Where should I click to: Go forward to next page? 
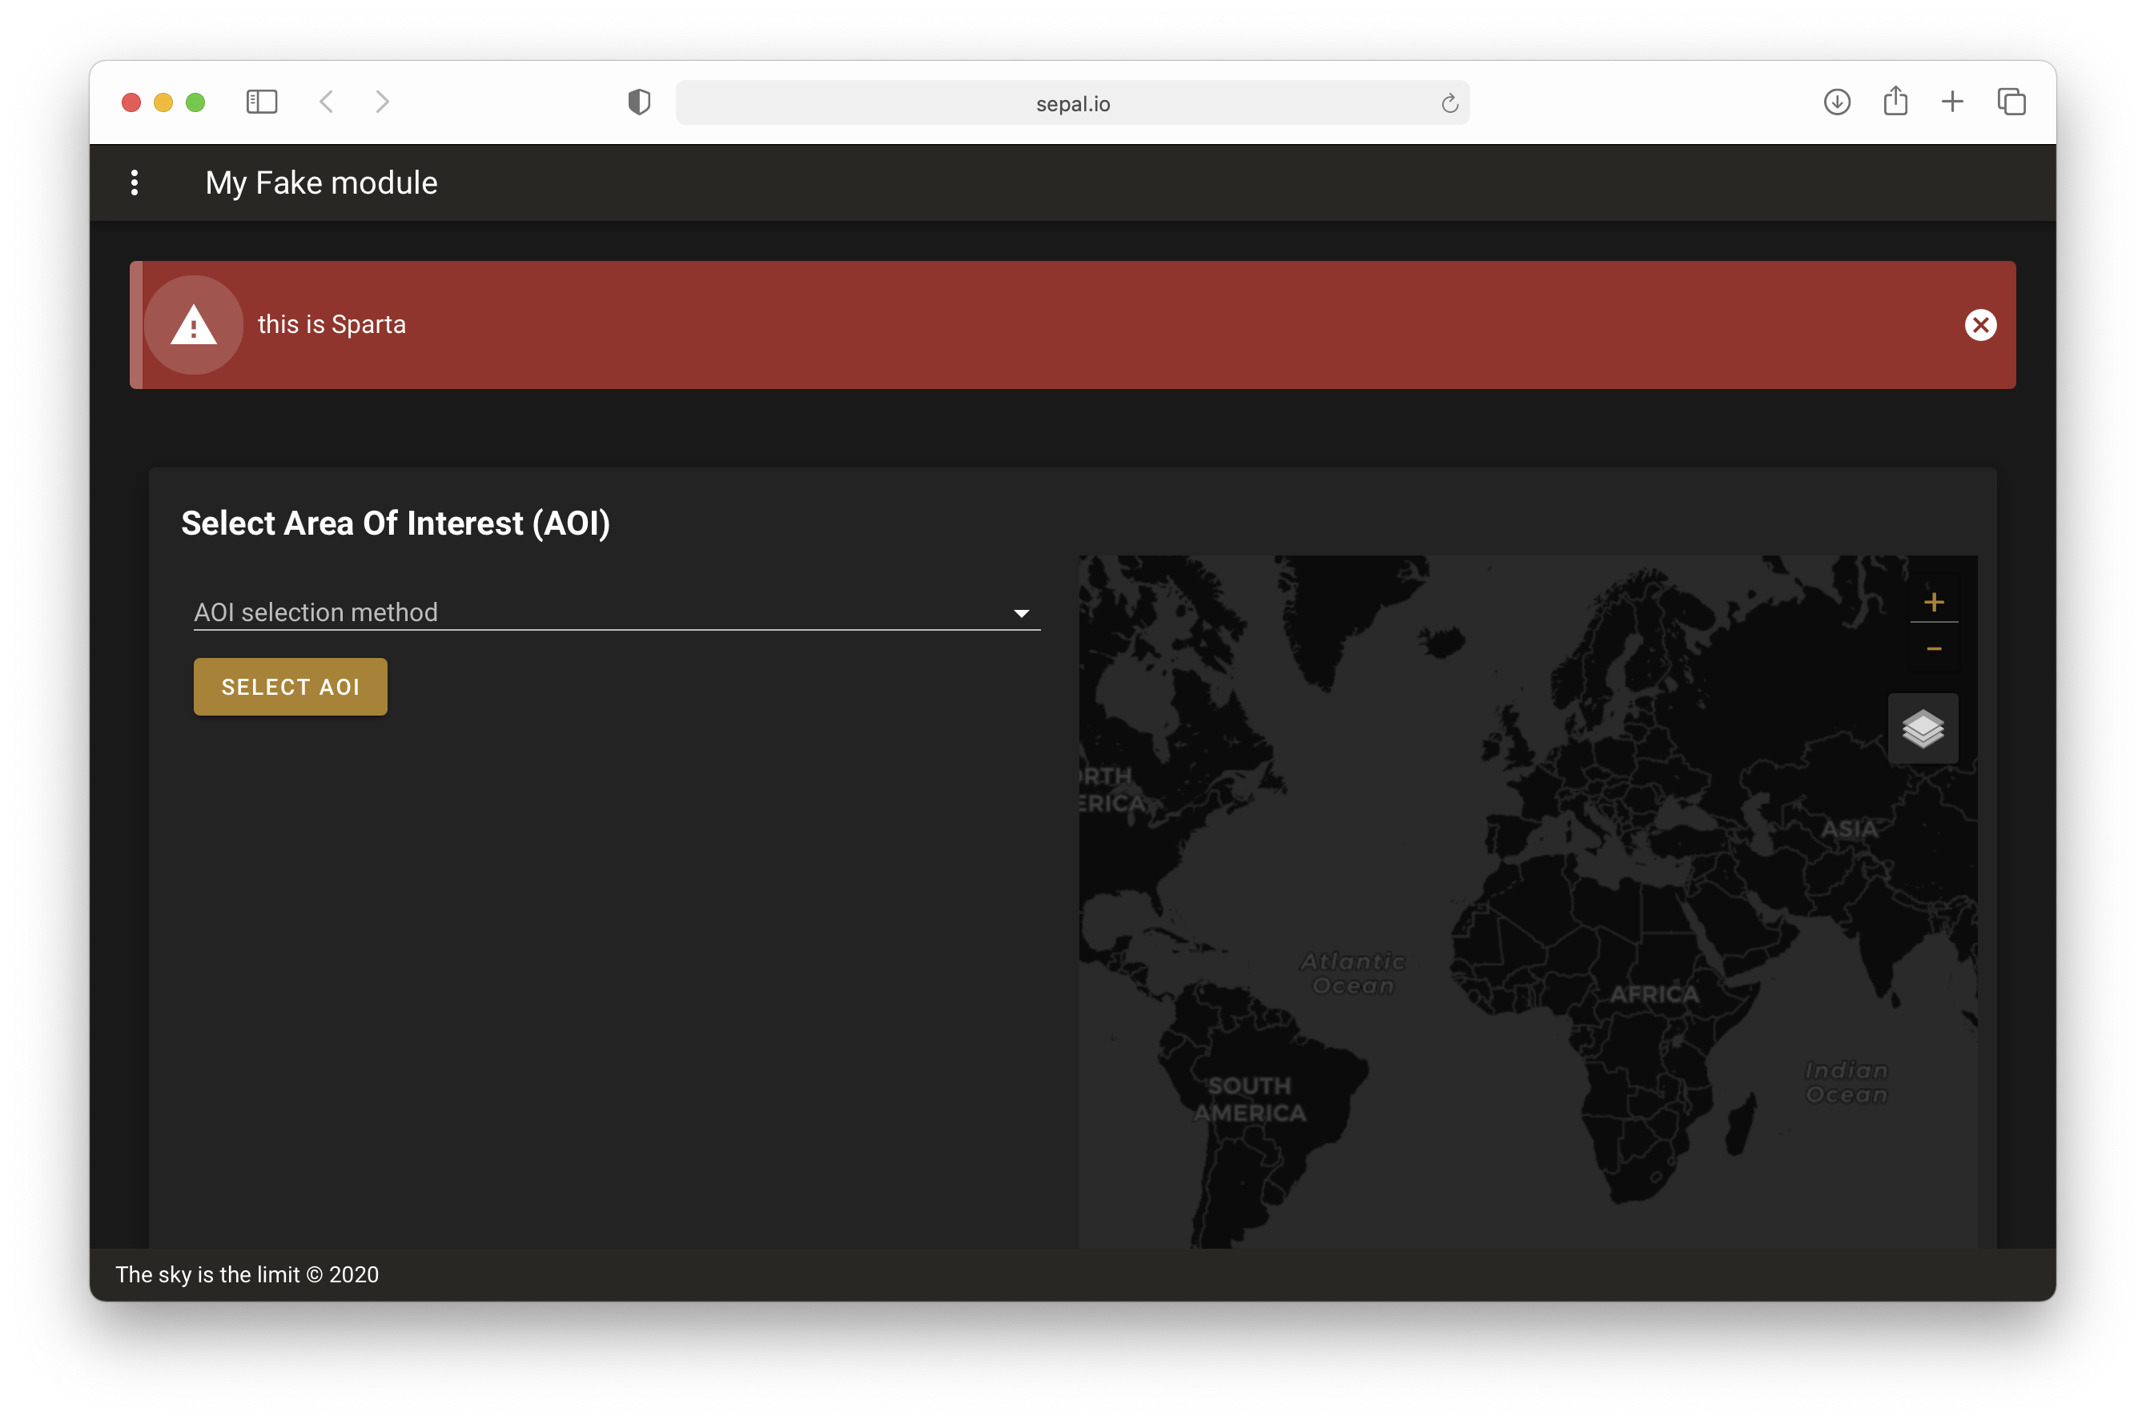(x=382, y=102)
